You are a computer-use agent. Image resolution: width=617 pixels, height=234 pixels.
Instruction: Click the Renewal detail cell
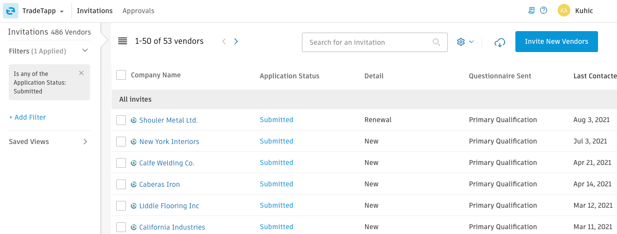point(378,120)
